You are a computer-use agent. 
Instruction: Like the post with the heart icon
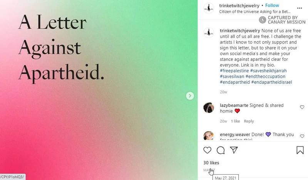[x=207, y=150]
